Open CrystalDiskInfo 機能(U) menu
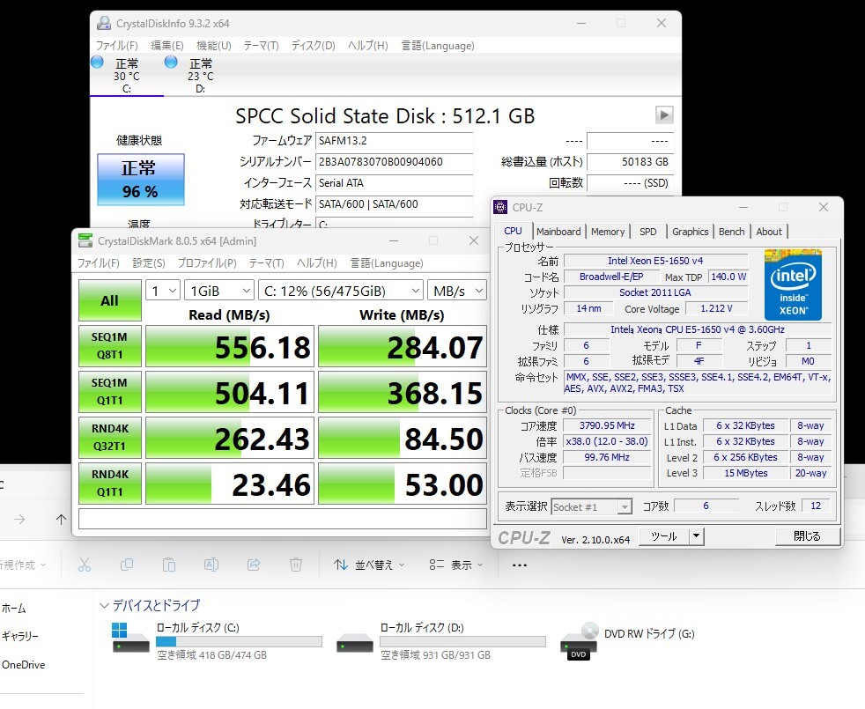Viewport: 865px width, 709px height. point(213,45)
